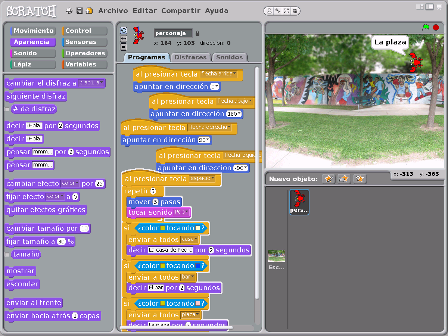Select the Movimiento block category
The width and height of the screenshot is (448, 336).
[x=33, y=31]
